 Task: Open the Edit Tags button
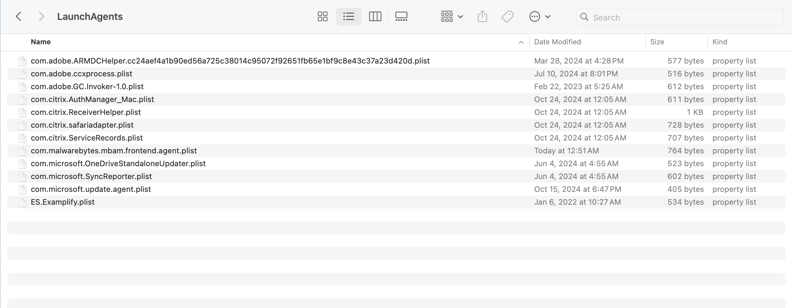(x=508, y=17)
